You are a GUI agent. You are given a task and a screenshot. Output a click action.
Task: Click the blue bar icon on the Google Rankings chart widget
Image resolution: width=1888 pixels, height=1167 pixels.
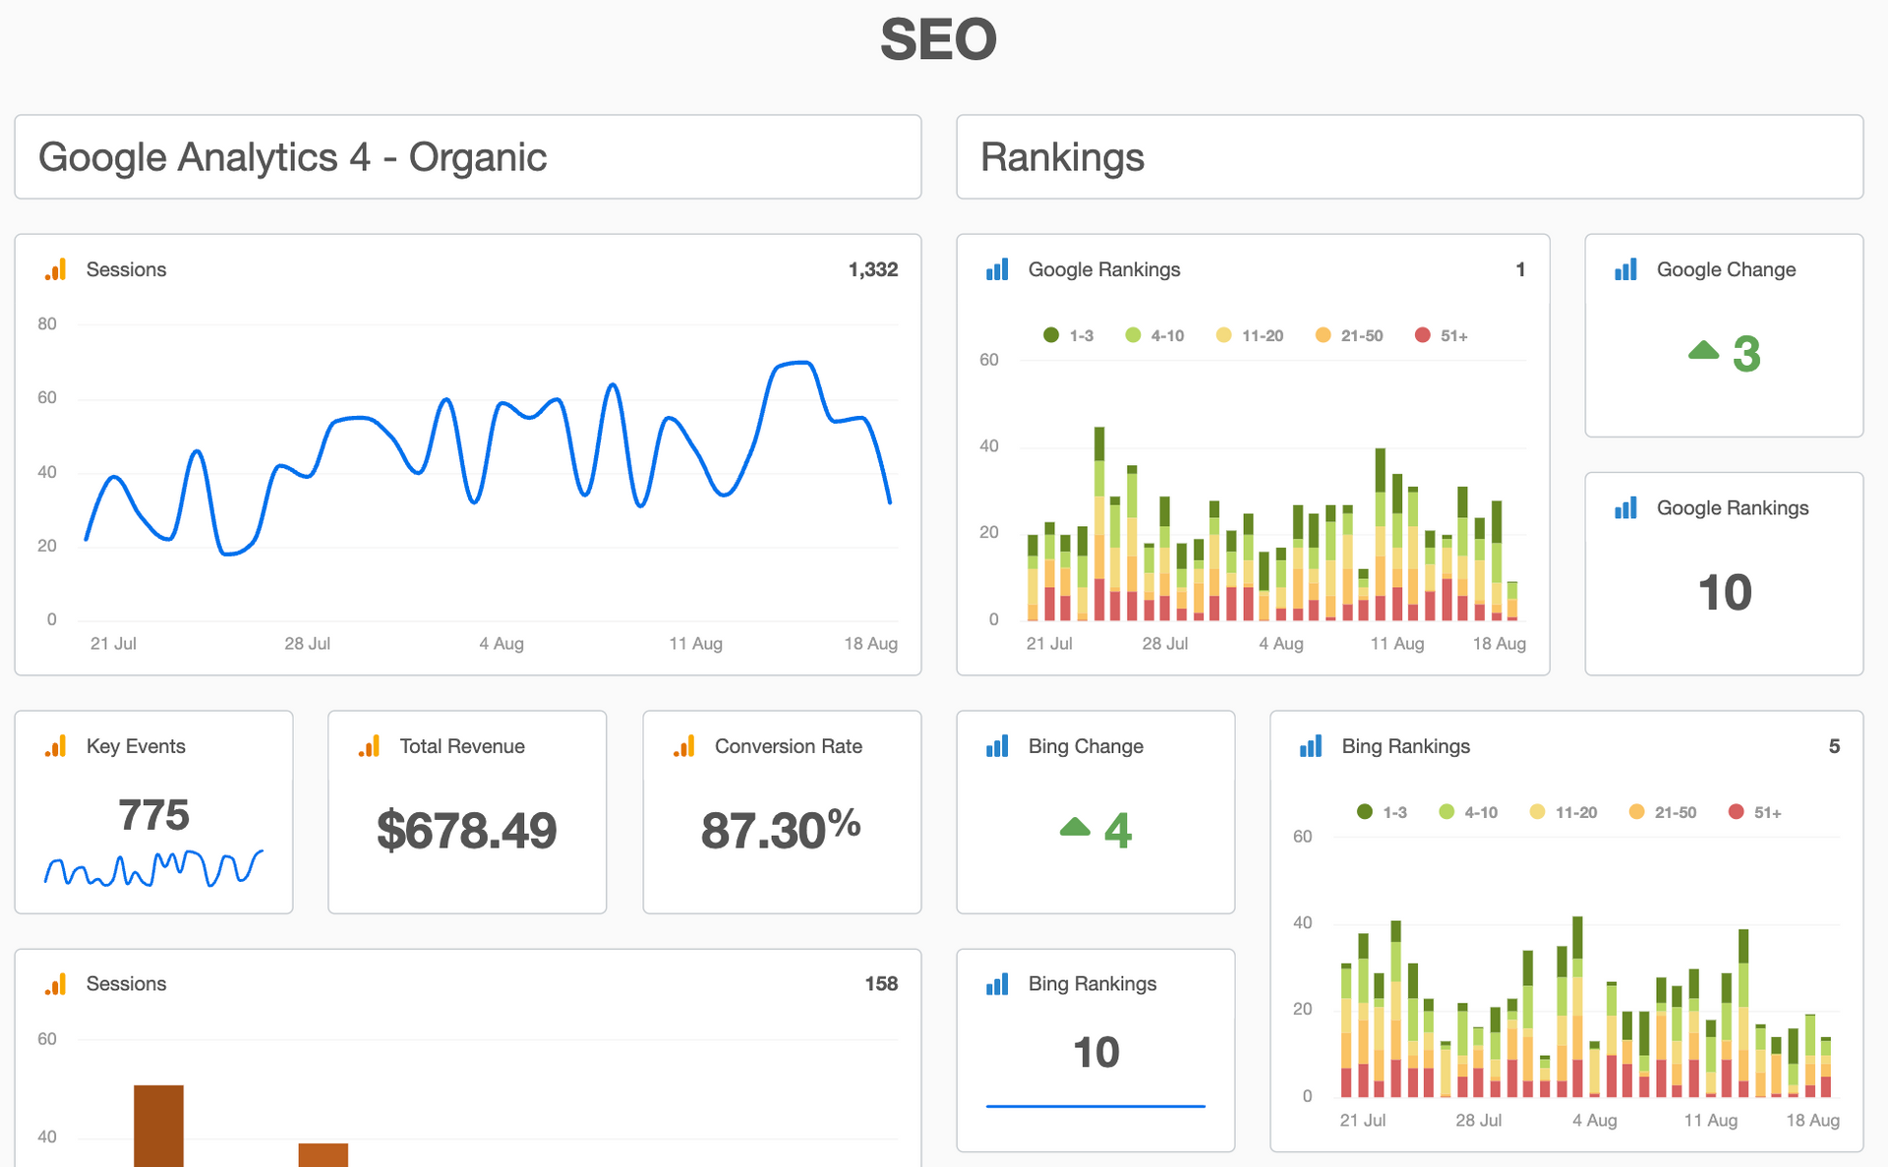click(997, 269)
